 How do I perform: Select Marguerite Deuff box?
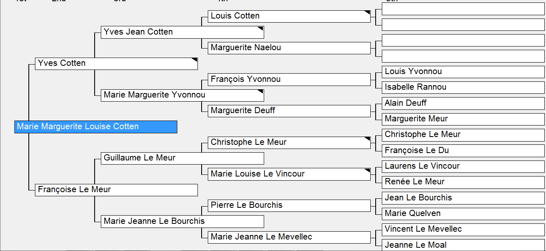click(x=289, y=111)
